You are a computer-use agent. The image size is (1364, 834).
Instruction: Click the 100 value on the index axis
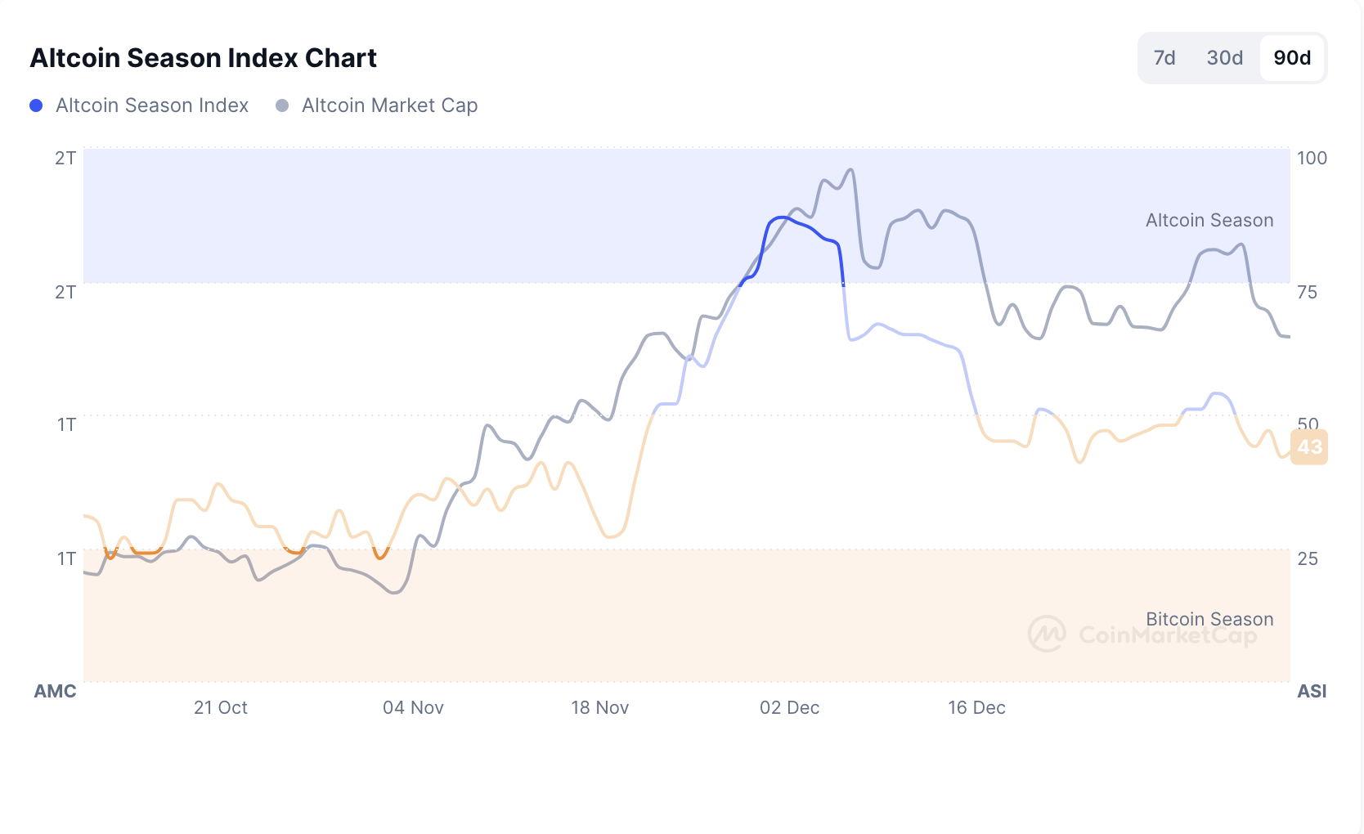tap(1312, 159)
